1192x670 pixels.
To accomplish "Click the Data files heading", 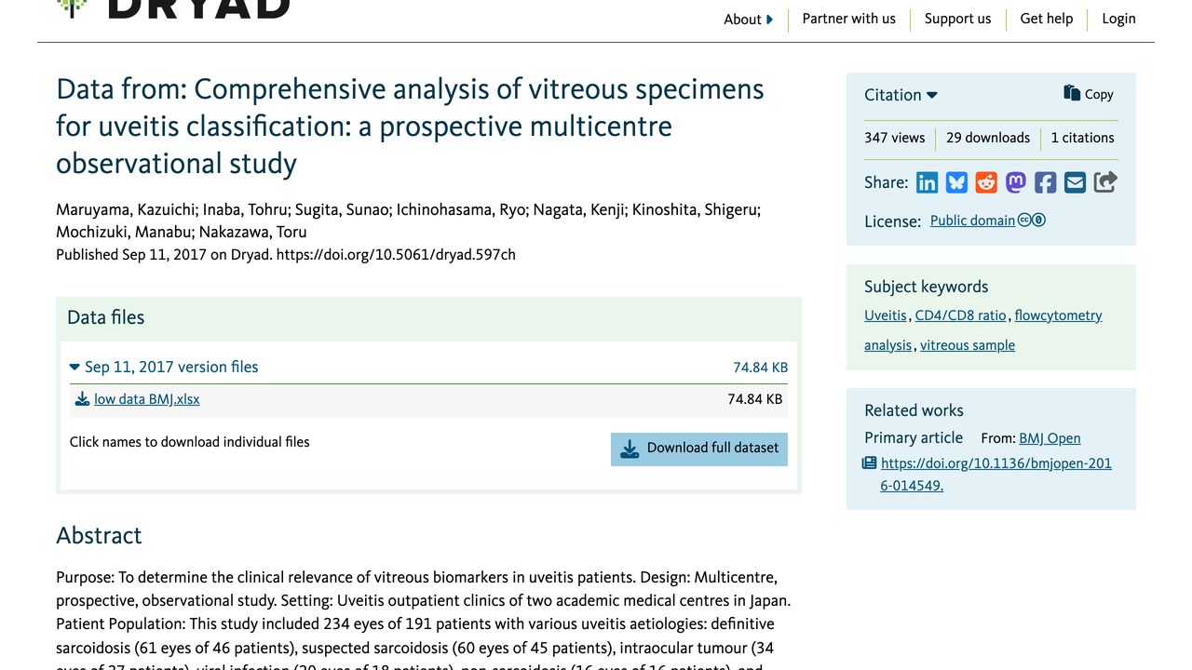I will point(106,317).
